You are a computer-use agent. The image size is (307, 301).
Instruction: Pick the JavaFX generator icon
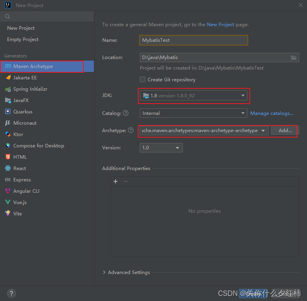tap(8, 100)
